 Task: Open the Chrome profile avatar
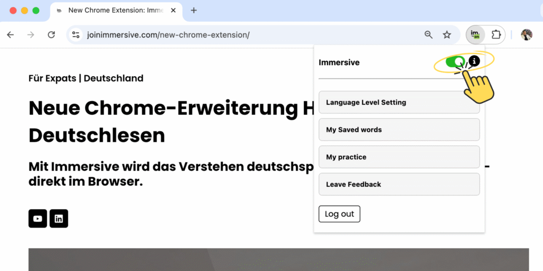[x=526, y=35]
